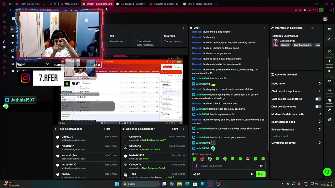Send message with the green Chat button
This screenshot has width=335, height=188.
pos(261,174)
